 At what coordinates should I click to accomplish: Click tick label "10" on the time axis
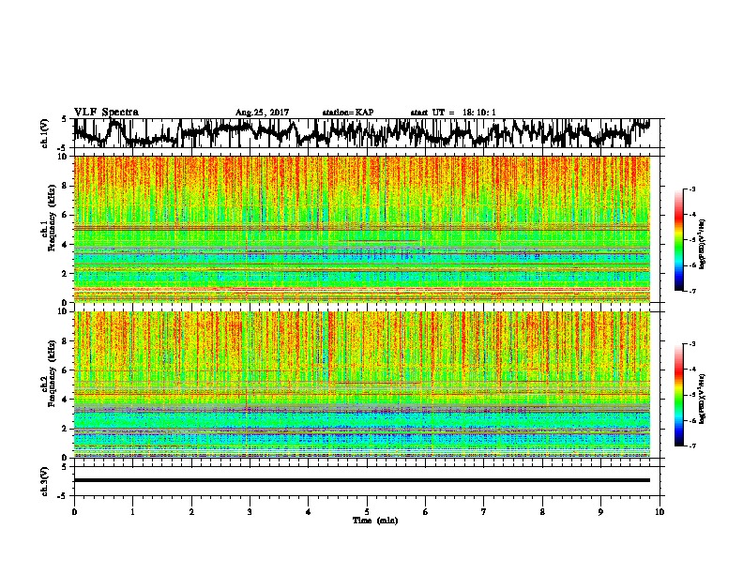pos(660,512)
